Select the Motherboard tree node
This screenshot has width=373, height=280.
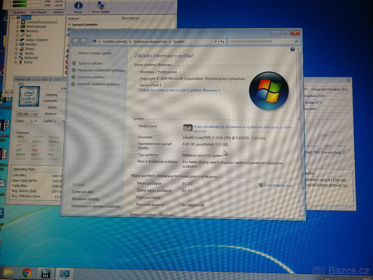click(x=36, y=27)
